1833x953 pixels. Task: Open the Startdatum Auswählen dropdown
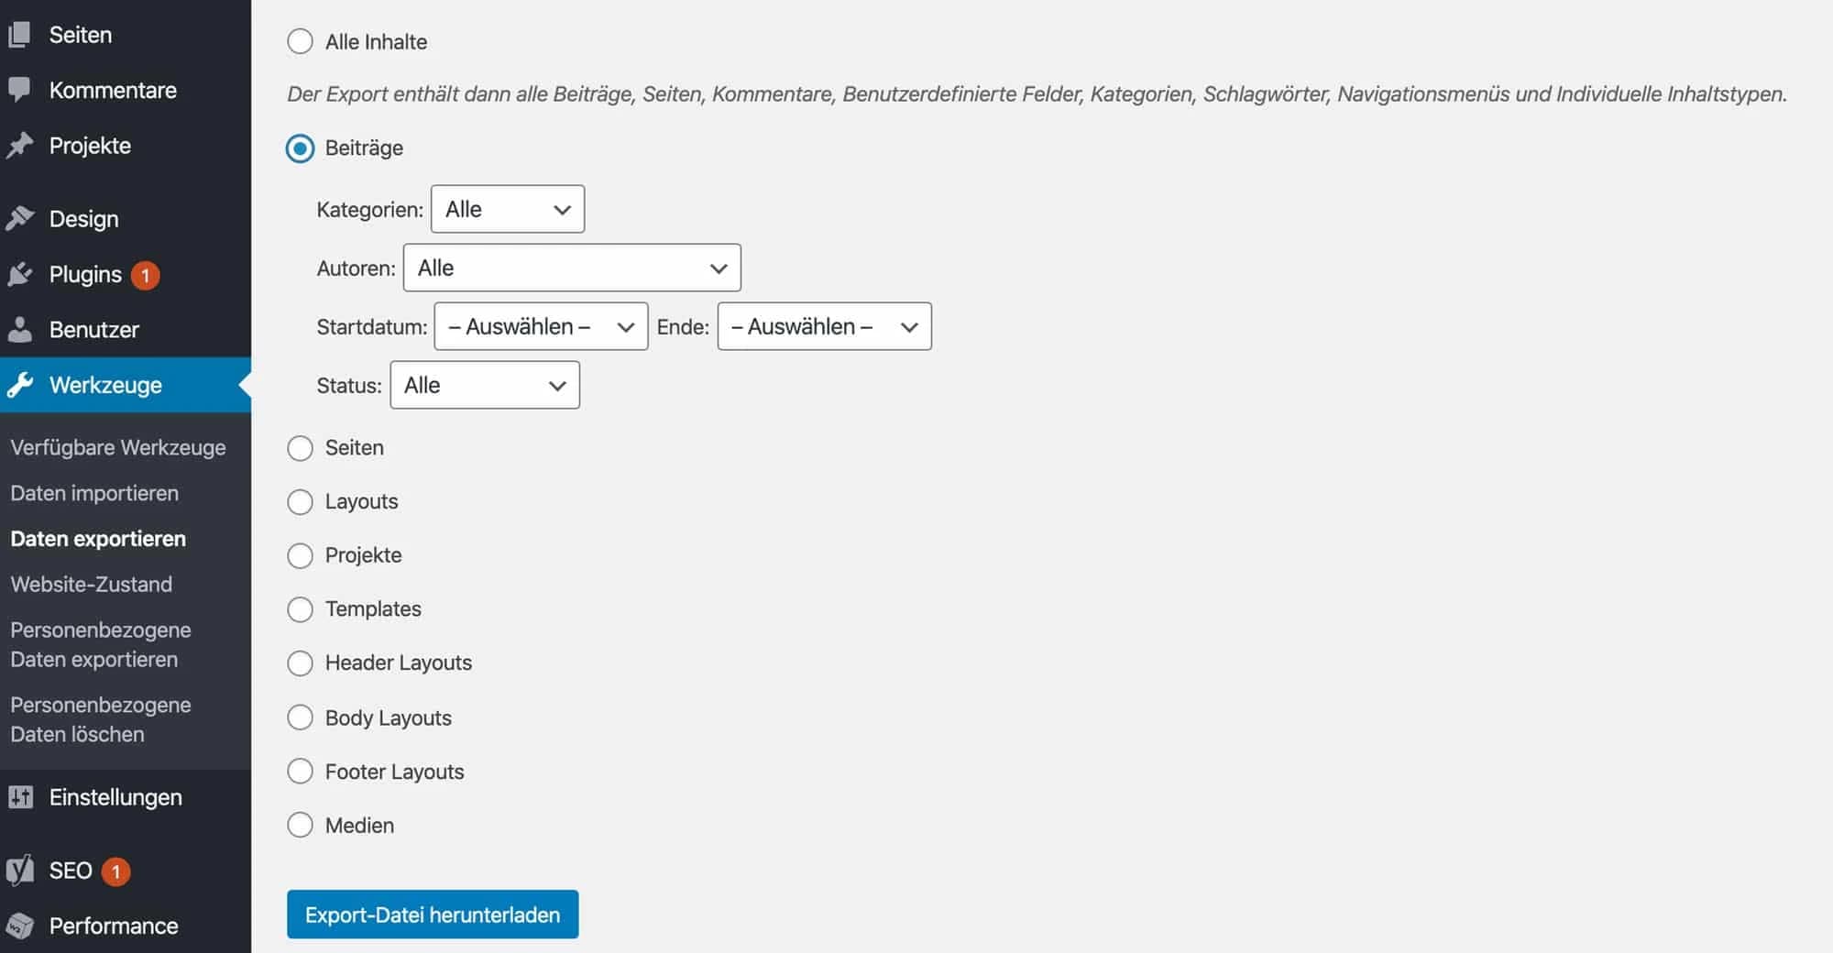tap(541, 326)
